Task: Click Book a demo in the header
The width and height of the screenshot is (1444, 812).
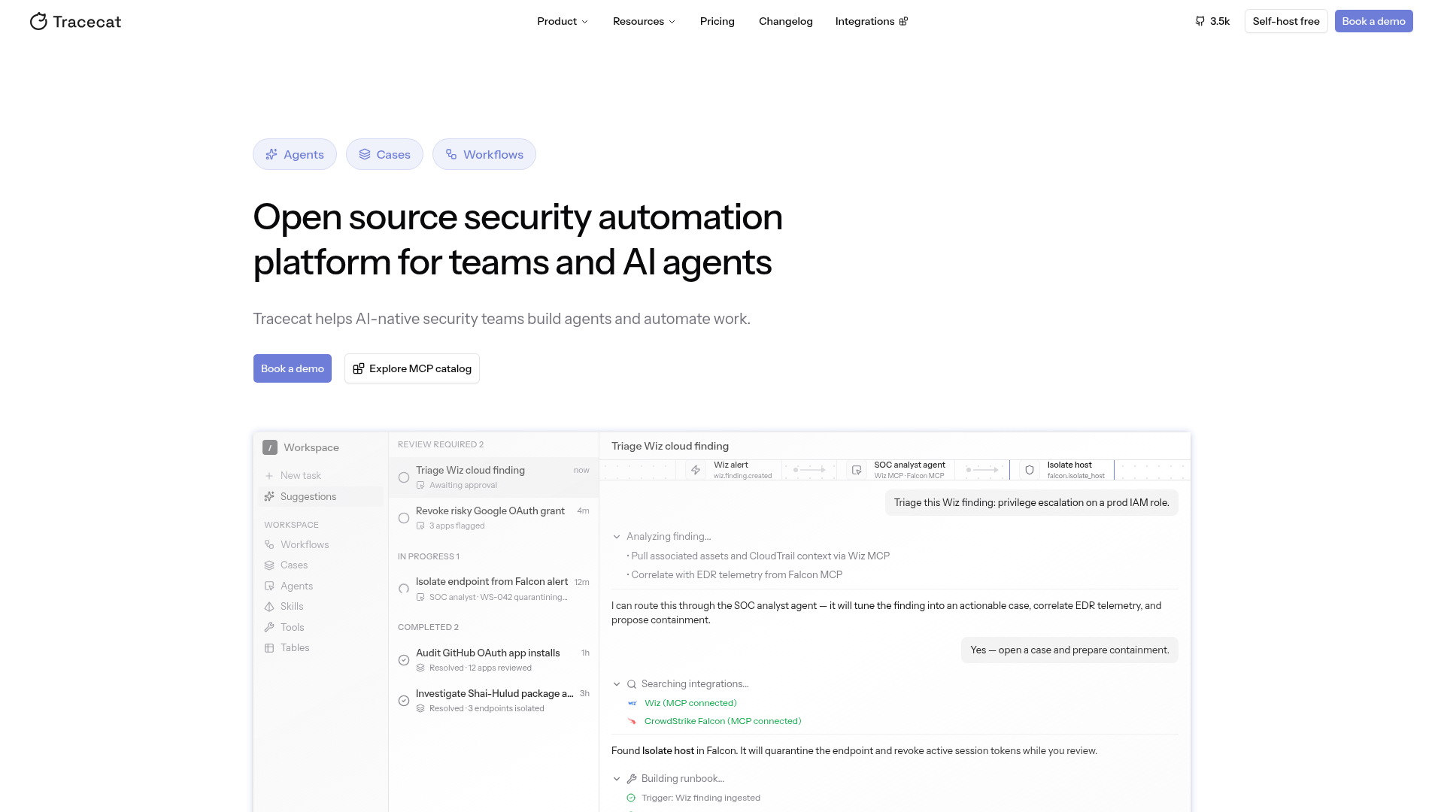Action: [1373, 21]
